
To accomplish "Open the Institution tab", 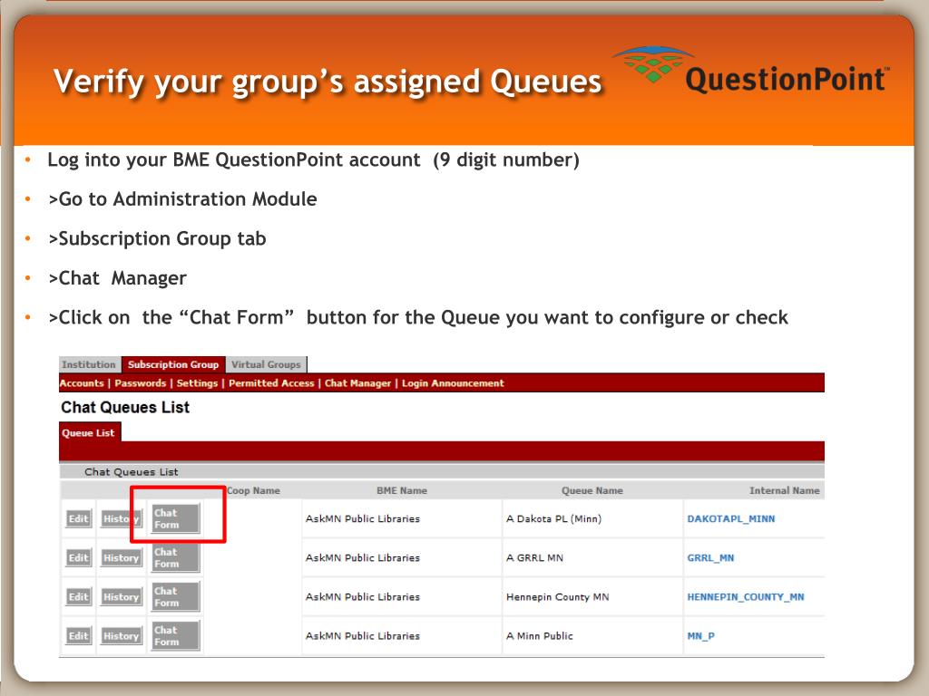I will coord(89,364).
